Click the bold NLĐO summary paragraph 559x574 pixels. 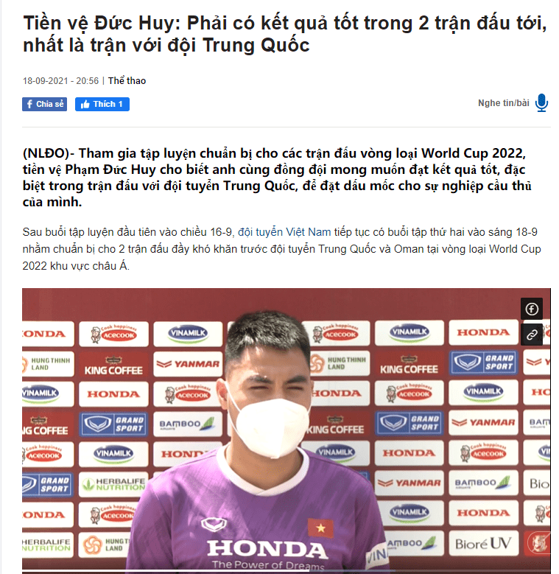pos(277,178)
